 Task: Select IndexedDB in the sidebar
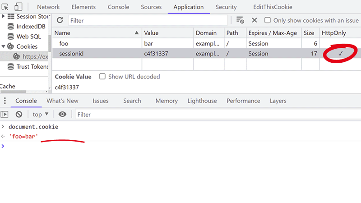[31, 27]
